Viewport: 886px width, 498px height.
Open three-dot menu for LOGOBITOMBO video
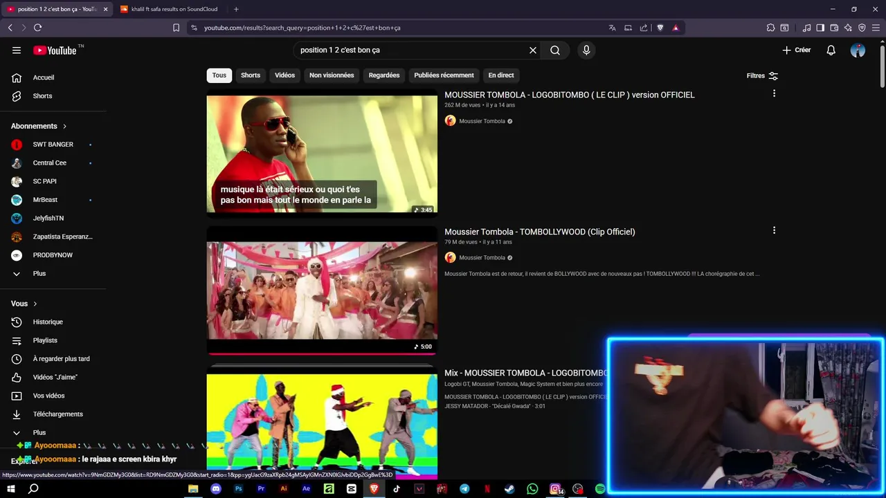pyautogui.click(x=774, y=93)
